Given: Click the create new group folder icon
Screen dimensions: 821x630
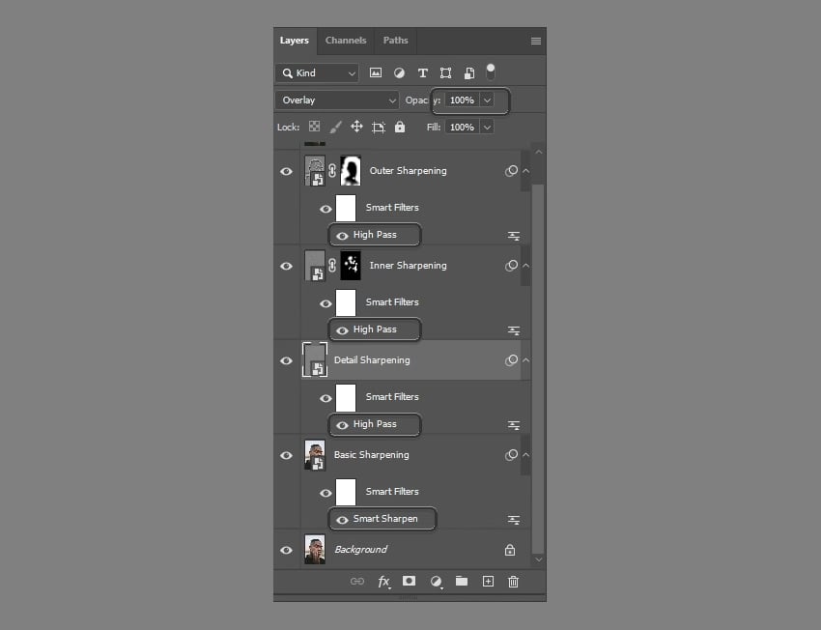Looking at the screenshot, I should (x=462, y=582).
